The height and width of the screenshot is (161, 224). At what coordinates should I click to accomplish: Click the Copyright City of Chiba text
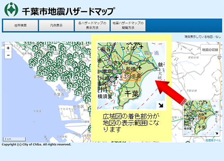(x=36, y=144)
